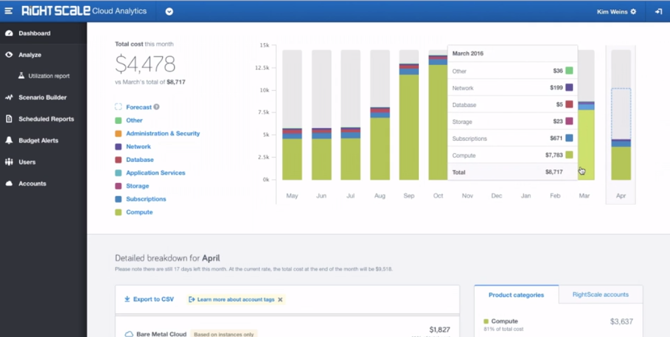Toggle Compute series in chart legend
Image resolution: width=670 pixels, height=337 pixels.
[x=139, y=213]
